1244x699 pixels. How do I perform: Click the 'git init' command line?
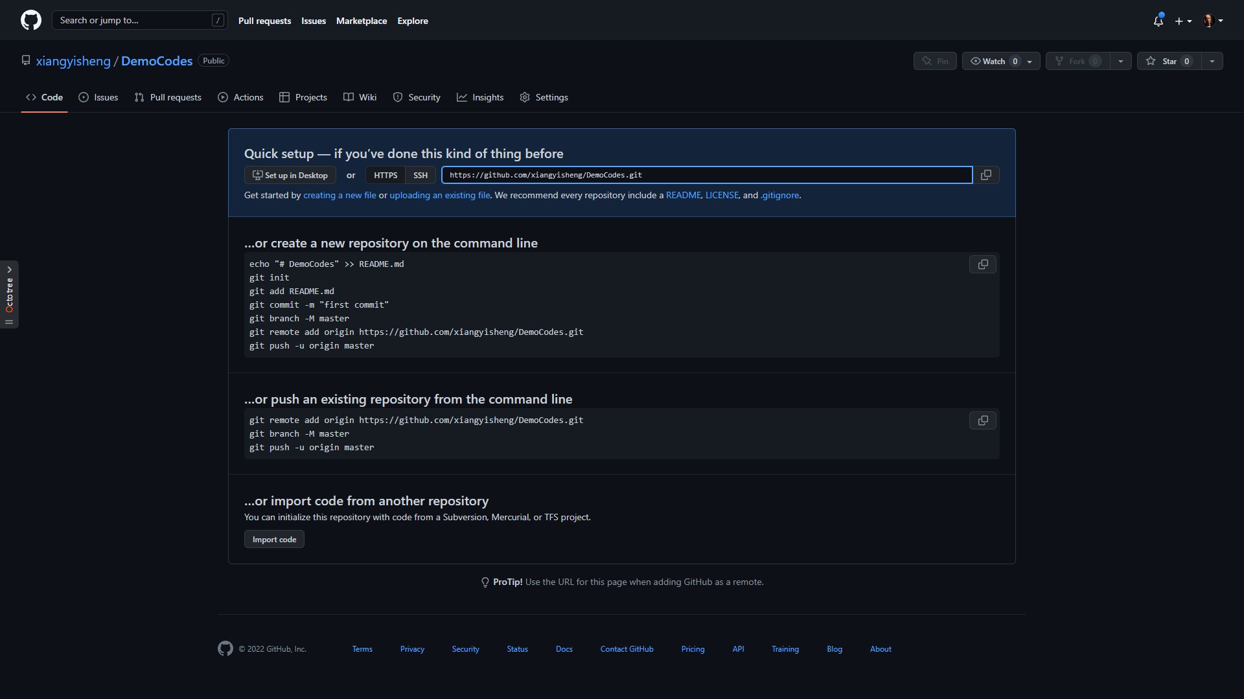pyautogui.click(x=270, y=278)
